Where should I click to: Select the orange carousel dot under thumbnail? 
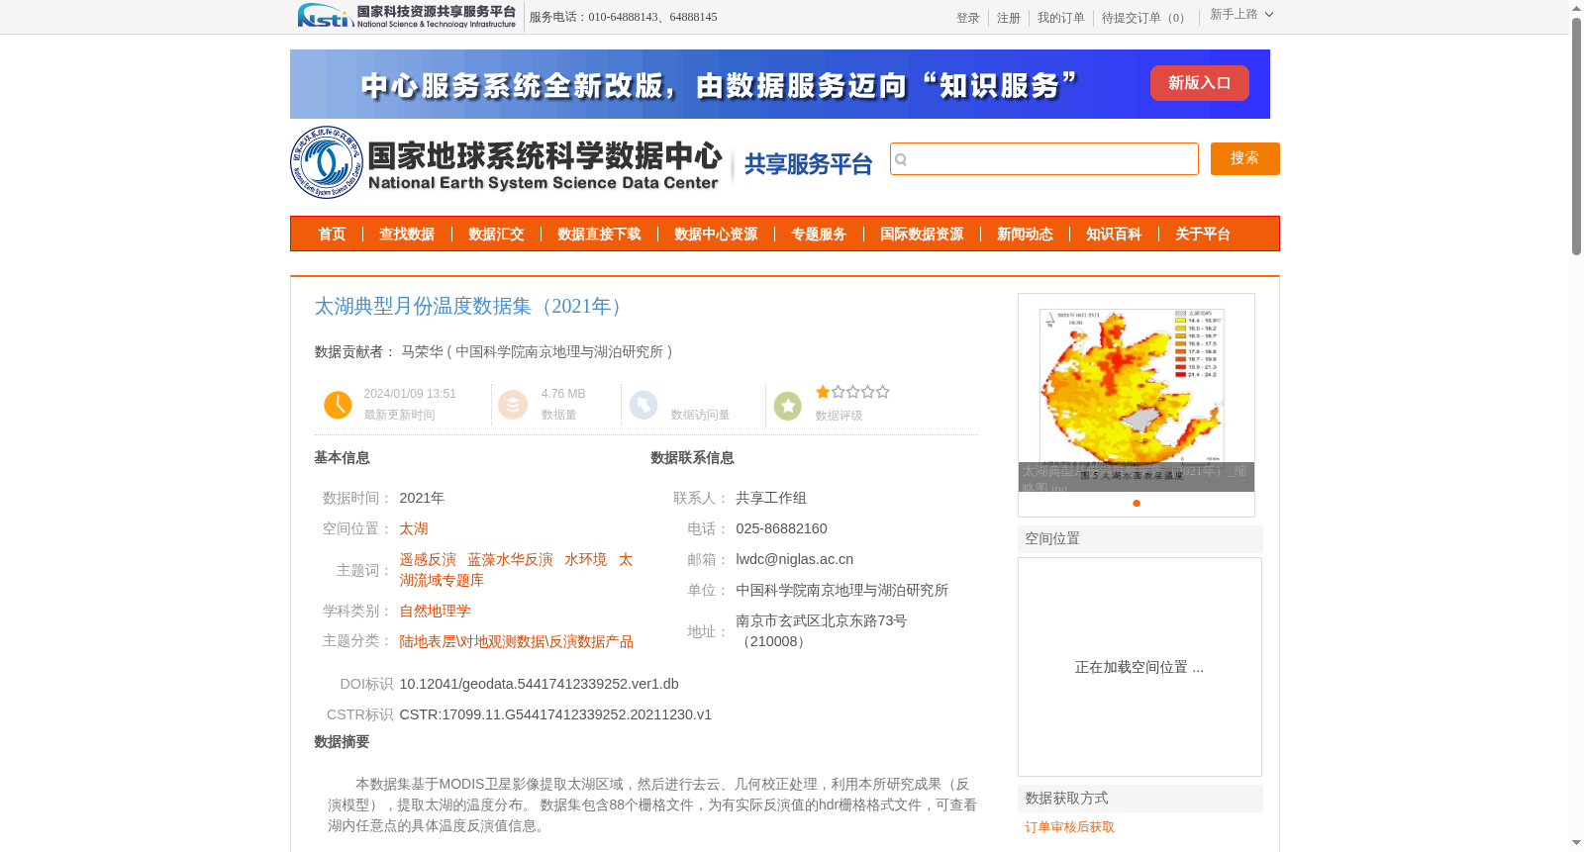1137,503
